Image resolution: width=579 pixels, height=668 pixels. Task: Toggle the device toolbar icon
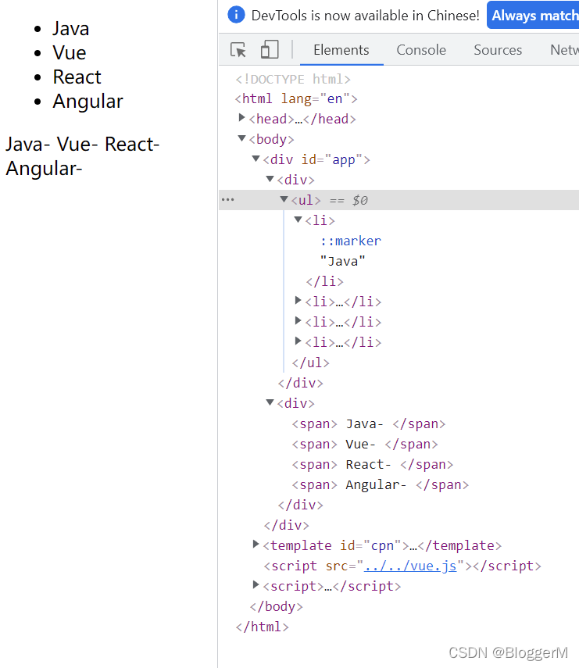[270, 49]
